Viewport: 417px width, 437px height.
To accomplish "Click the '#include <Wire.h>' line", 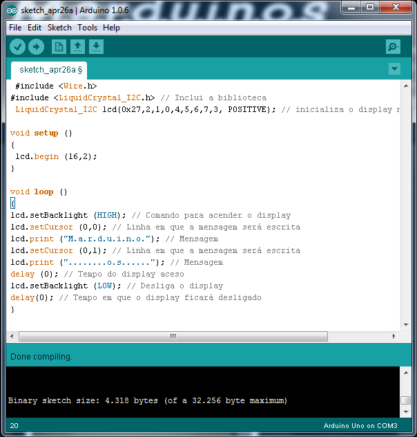I will click(56, 86).
